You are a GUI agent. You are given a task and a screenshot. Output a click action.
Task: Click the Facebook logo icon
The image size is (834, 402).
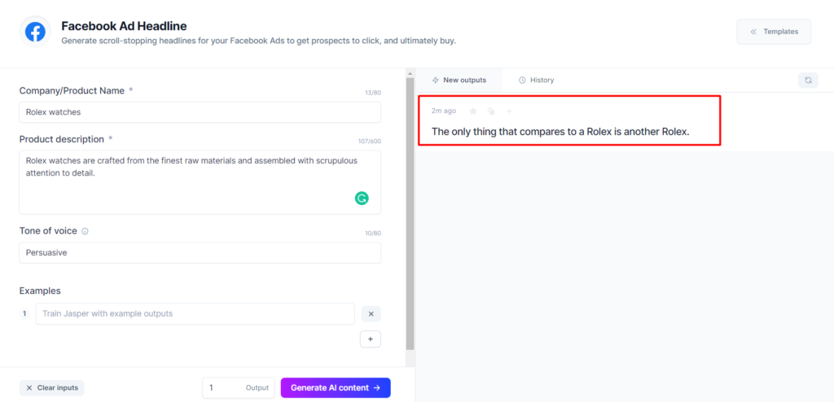point(35,32)
